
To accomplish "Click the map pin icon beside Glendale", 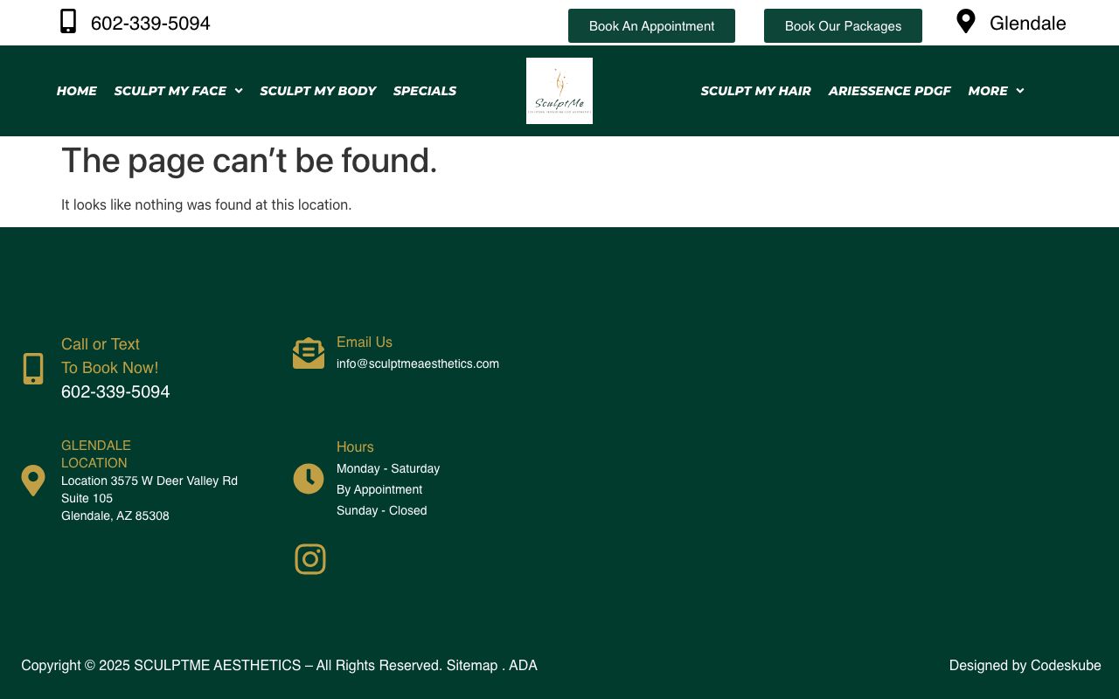I will 965,22.
